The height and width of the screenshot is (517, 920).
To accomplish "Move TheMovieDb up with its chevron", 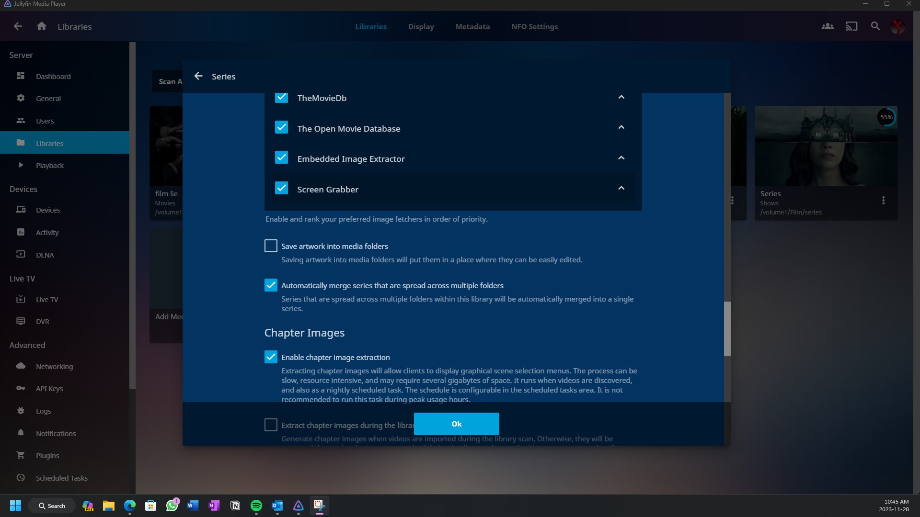I will pyautogui.click(x=621, y=97).
